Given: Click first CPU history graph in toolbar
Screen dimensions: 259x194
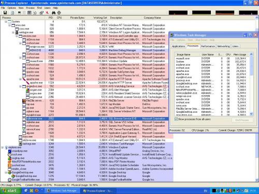Looking at the screenshot, I should [x=178, y=12].
